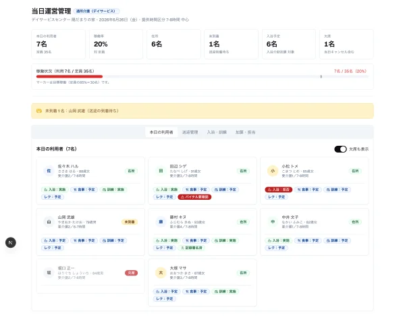
Task: Click 入浴：実施 chip on 田辺 シゲ's card
Action: pos(167,190)
